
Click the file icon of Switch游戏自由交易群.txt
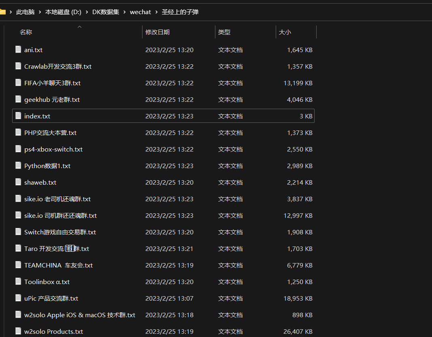click(18, 232)
